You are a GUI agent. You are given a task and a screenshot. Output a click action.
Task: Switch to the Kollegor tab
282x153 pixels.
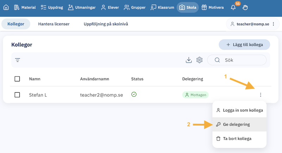[16, 24]
